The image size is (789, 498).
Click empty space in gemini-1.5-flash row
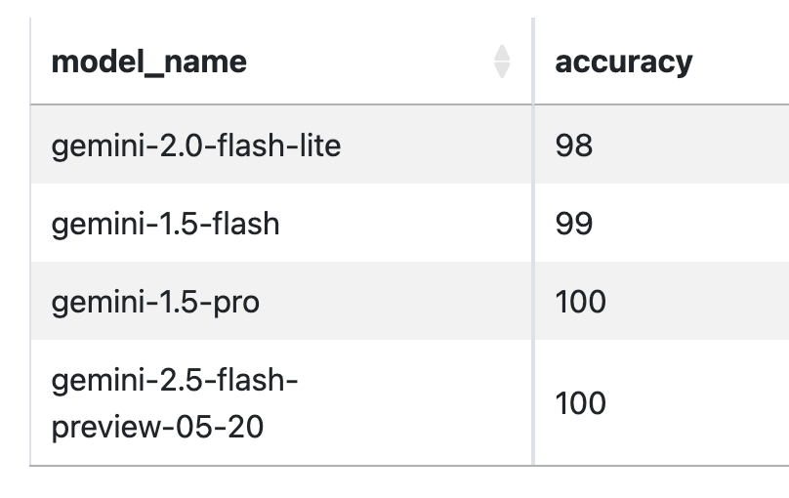pyautogui.click(x=402, y=223)
